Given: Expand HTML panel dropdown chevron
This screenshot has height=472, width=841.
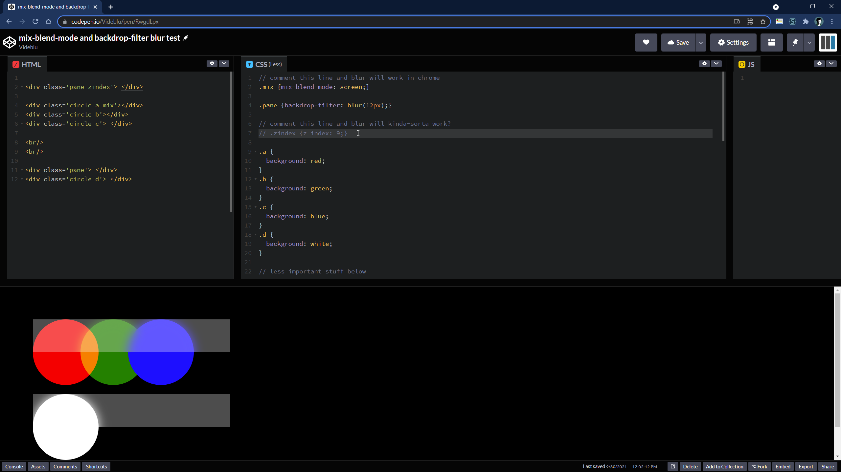Looking at the screenshot, I should 224,64.
